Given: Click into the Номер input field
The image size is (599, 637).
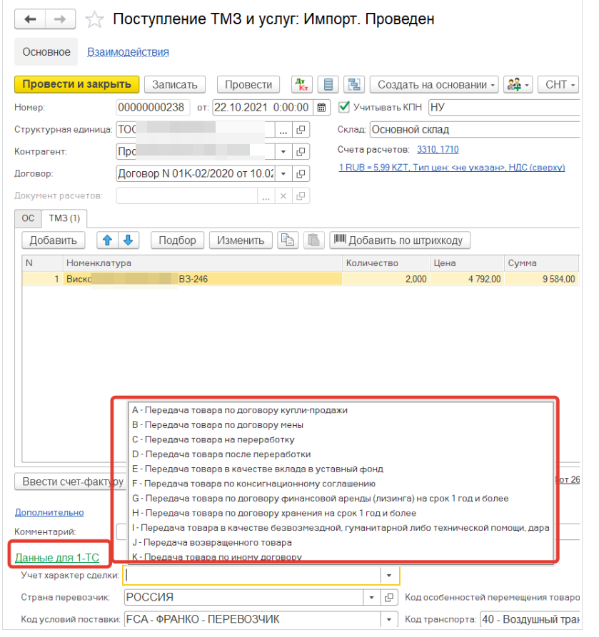Looking at the screenshot, I should (x=153, y=108).
